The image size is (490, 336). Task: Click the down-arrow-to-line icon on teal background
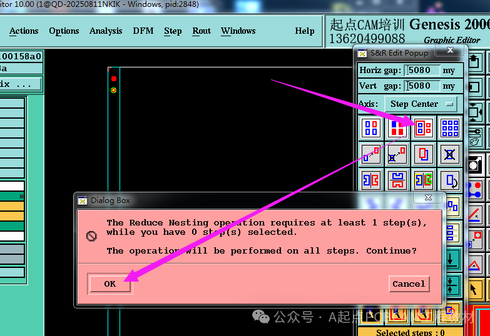pyautogui.click(x=452, y=259)
